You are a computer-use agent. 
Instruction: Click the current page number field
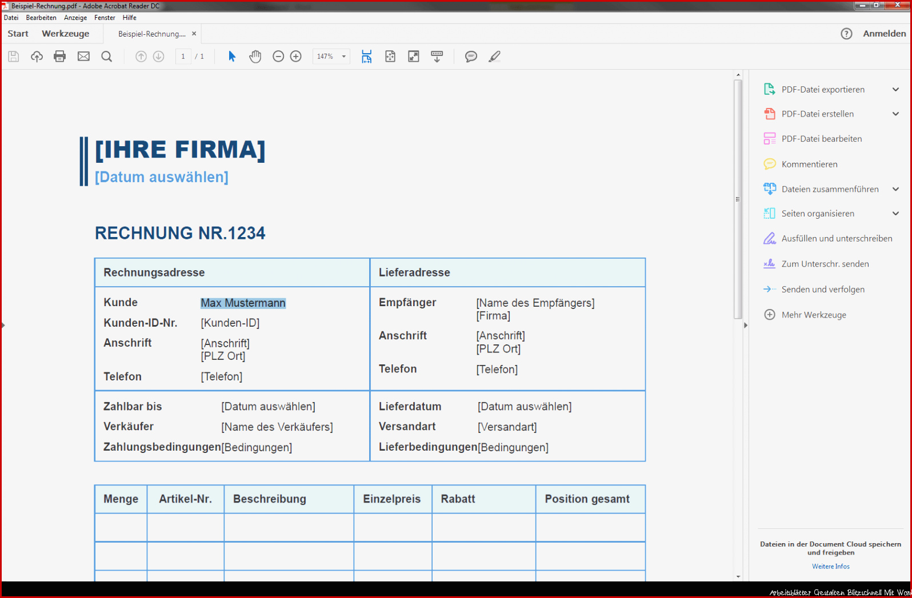point(183,57)
